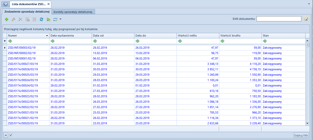The width and height of the screenshot is (313, 140).
Task: Click the green play with gear icon
Action: tap(48, 19)
